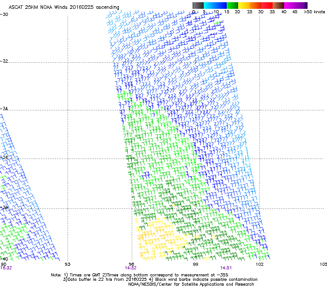This screenshot has width=327, height=287.
Task: Click the latitude label '-34'
Action: click(x=4, y=109)
